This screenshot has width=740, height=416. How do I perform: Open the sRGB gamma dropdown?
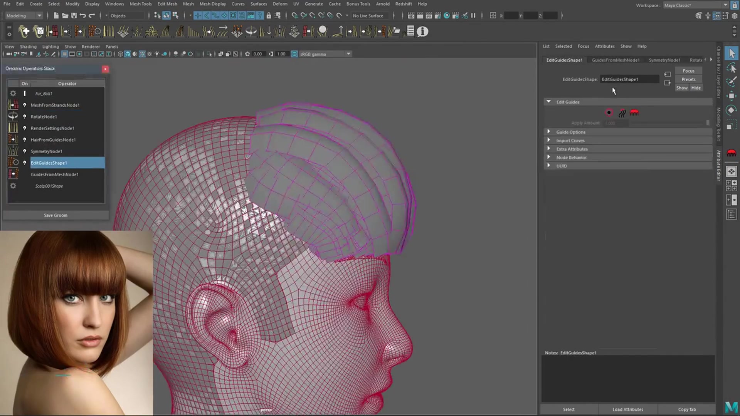click(348, 54)
